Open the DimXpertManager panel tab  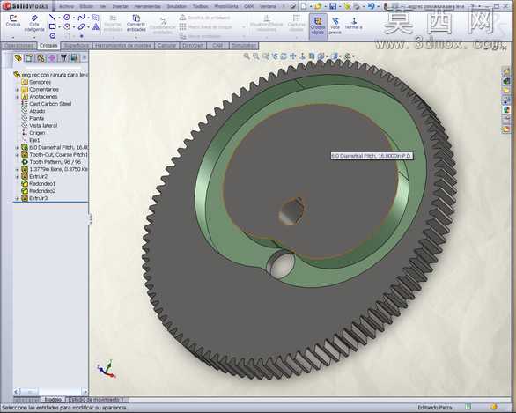click(x=52, y=58)
